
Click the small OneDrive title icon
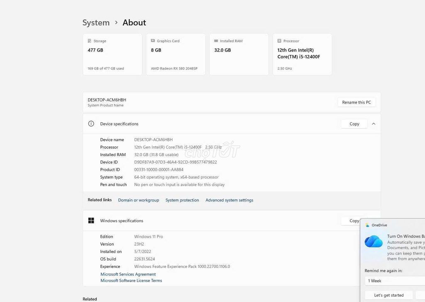(x=367, y=225)
